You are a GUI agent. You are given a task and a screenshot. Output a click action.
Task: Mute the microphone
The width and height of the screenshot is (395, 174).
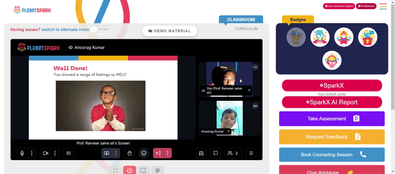(22, 153)
